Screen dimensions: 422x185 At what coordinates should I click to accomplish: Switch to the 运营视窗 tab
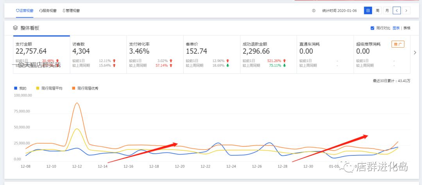click(25, 11)
